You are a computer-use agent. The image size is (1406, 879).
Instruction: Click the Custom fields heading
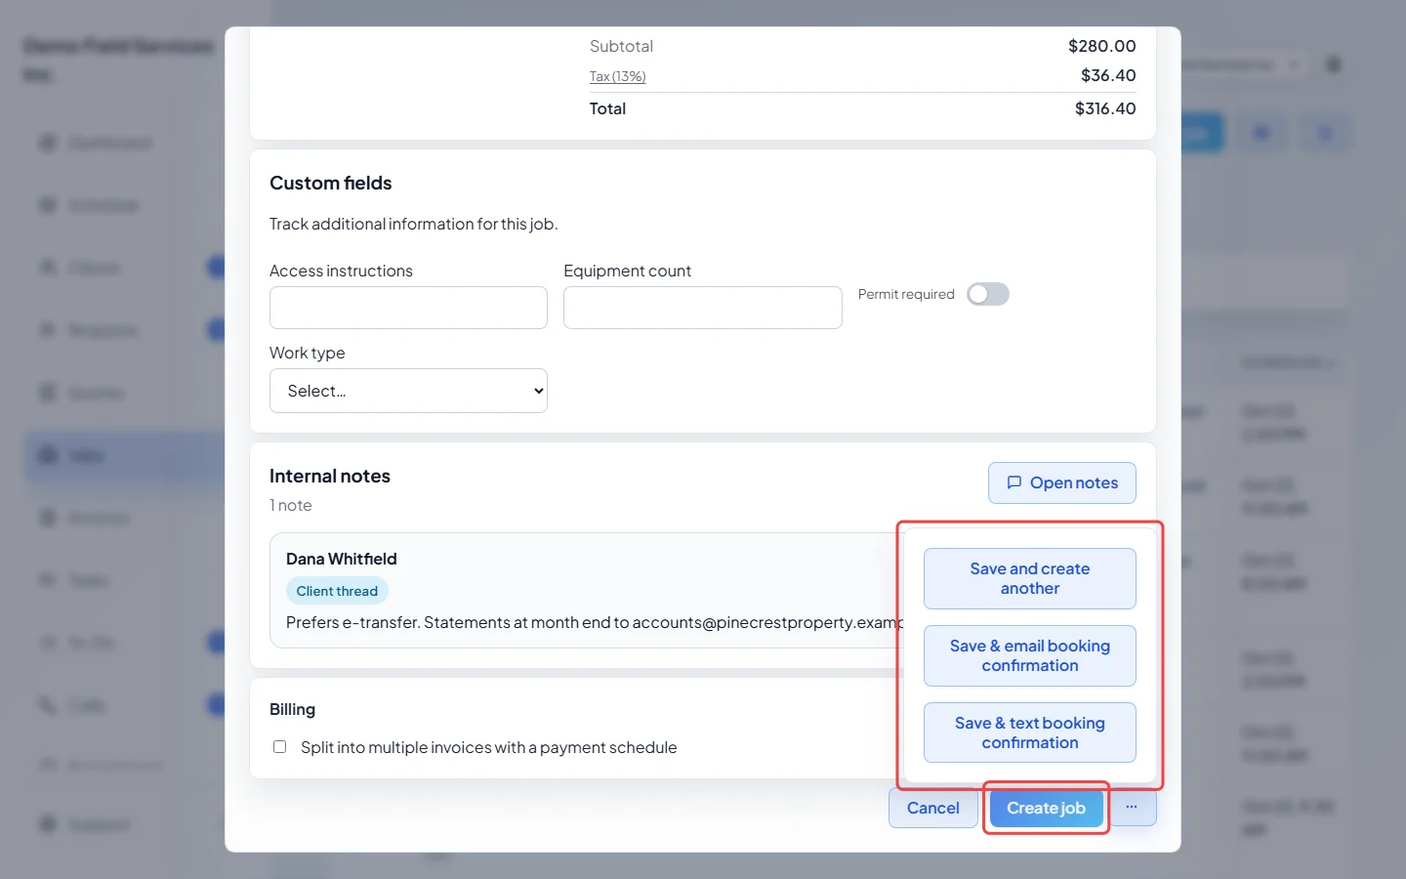tap(331, 183)
